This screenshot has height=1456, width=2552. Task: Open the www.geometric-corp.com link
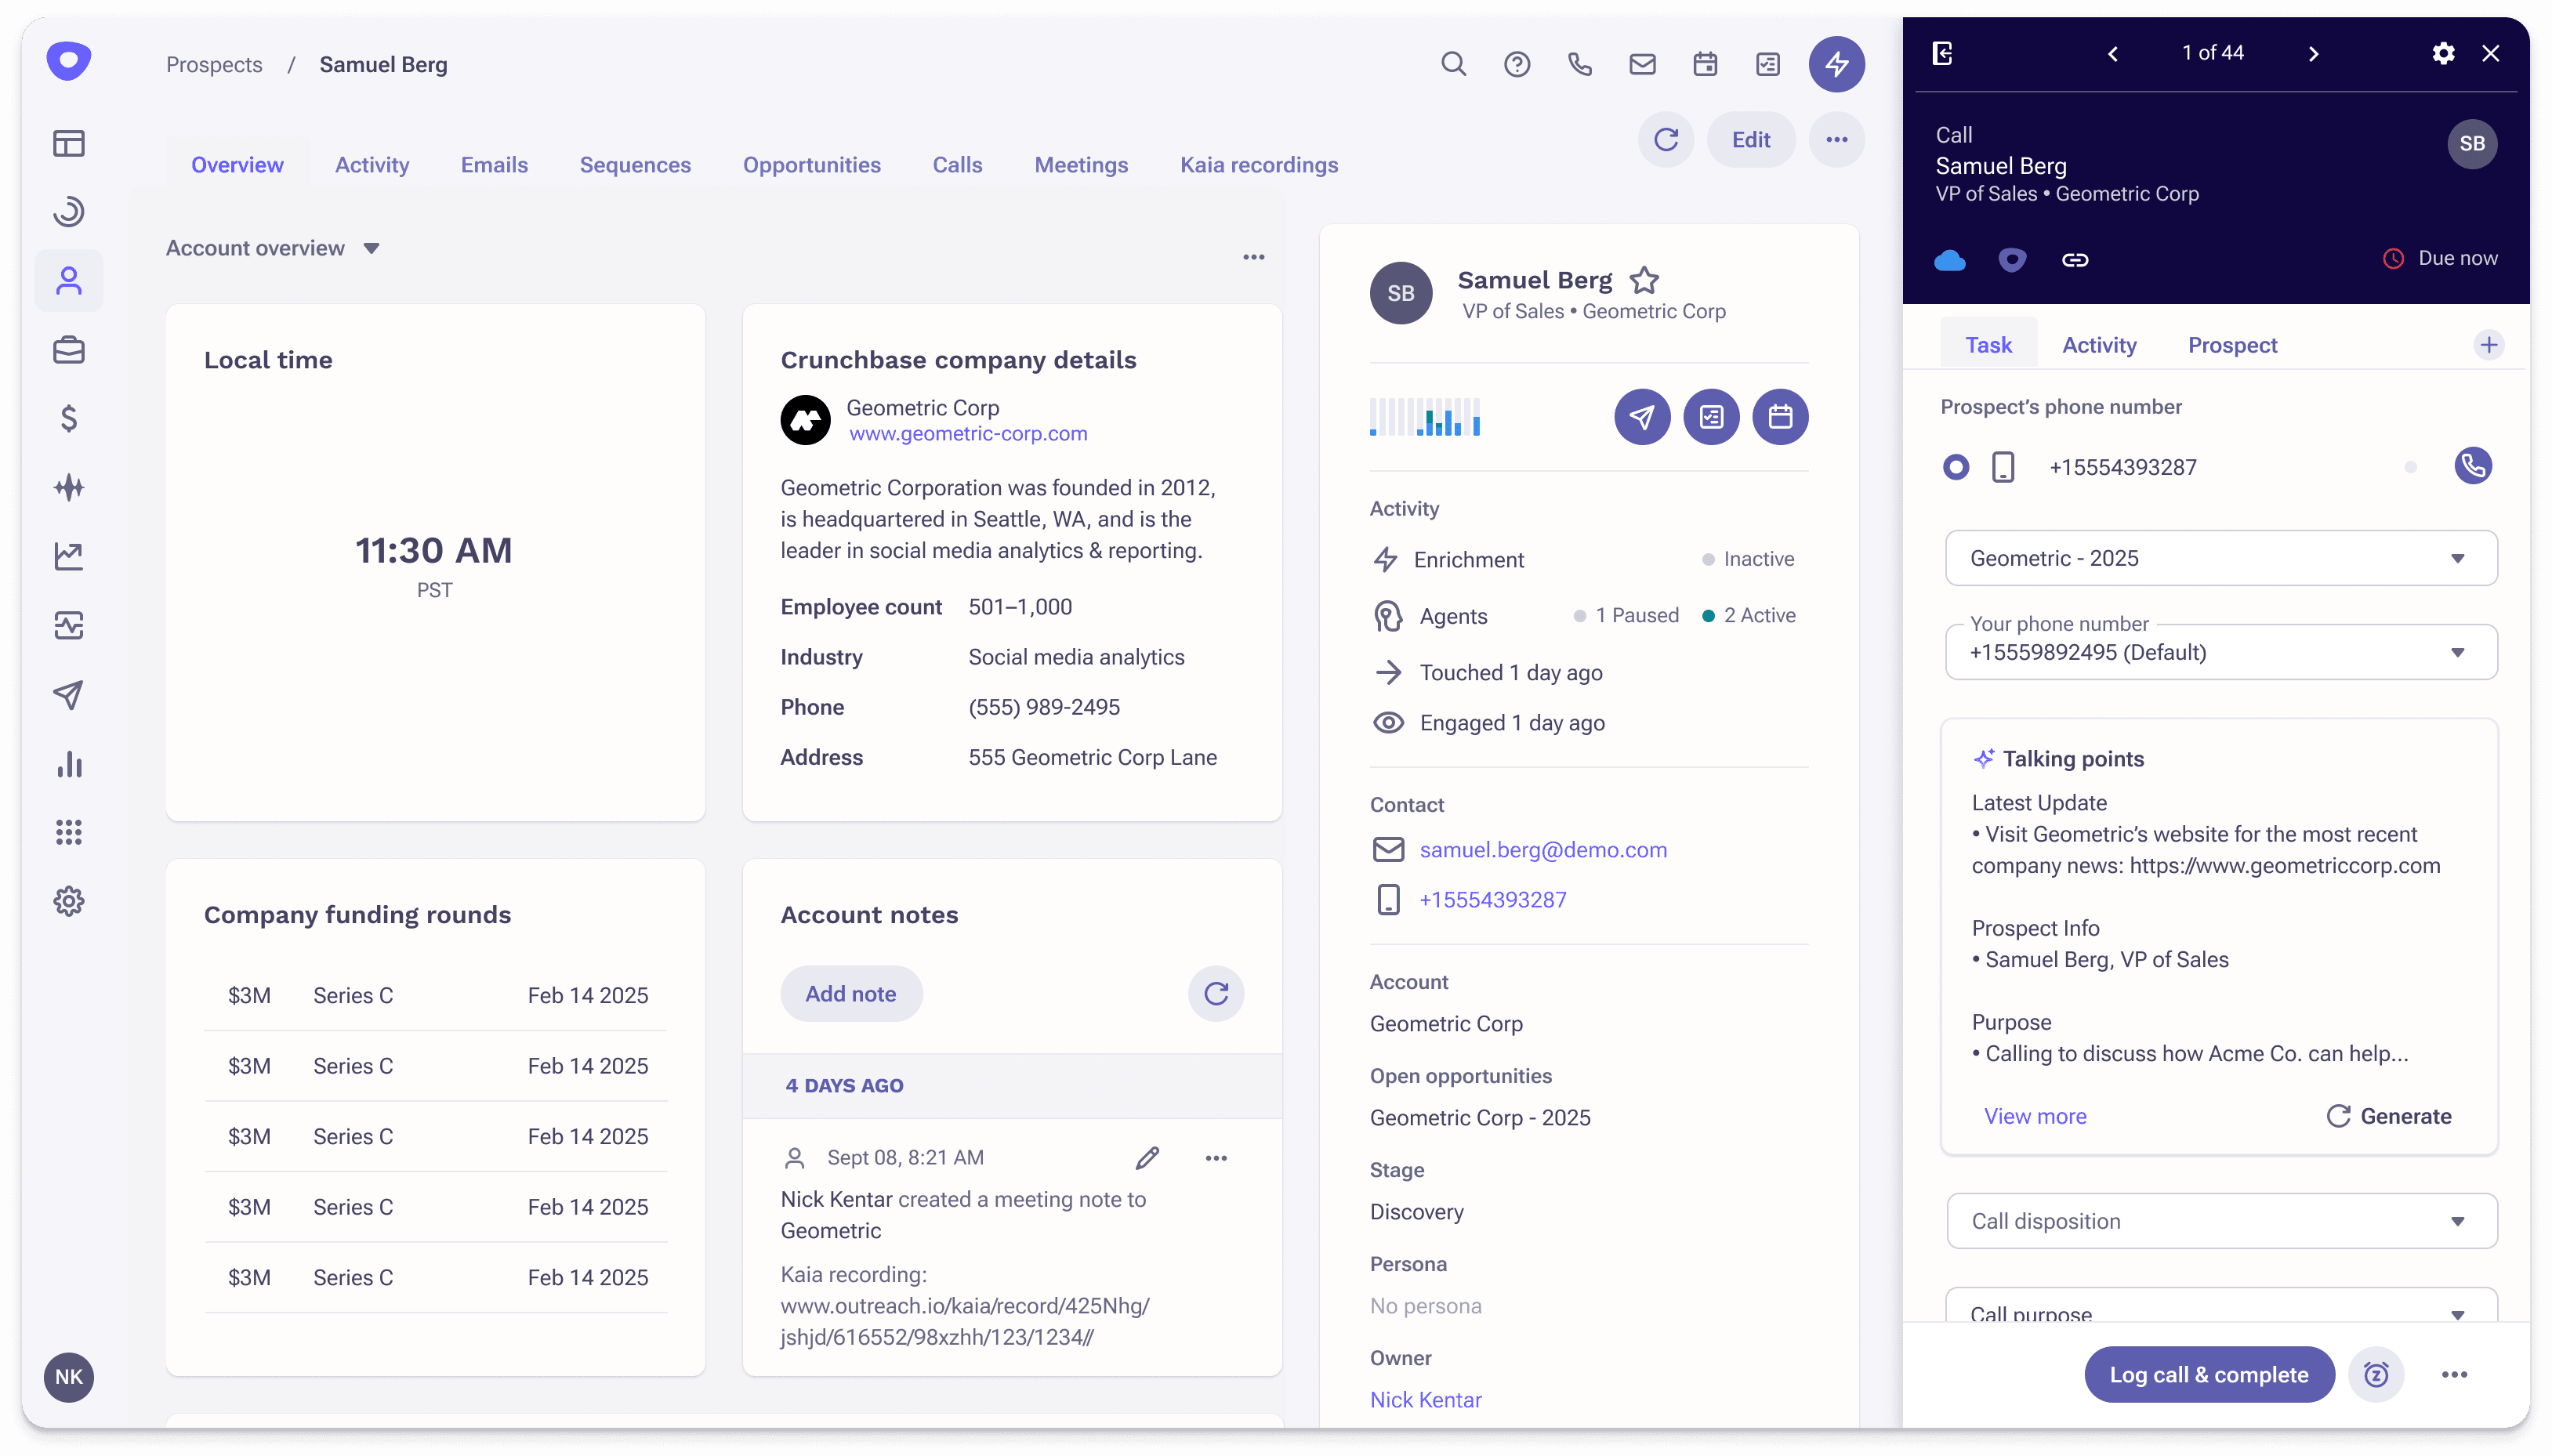point(966,433)
